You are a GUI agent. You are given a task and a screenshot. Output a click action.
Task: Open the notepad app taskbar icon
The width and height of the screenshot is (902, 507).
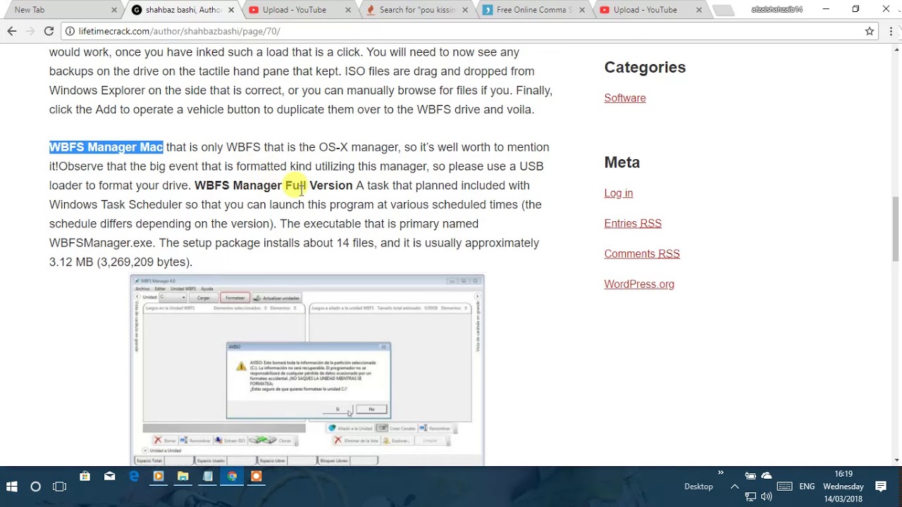tap(207, 476)
